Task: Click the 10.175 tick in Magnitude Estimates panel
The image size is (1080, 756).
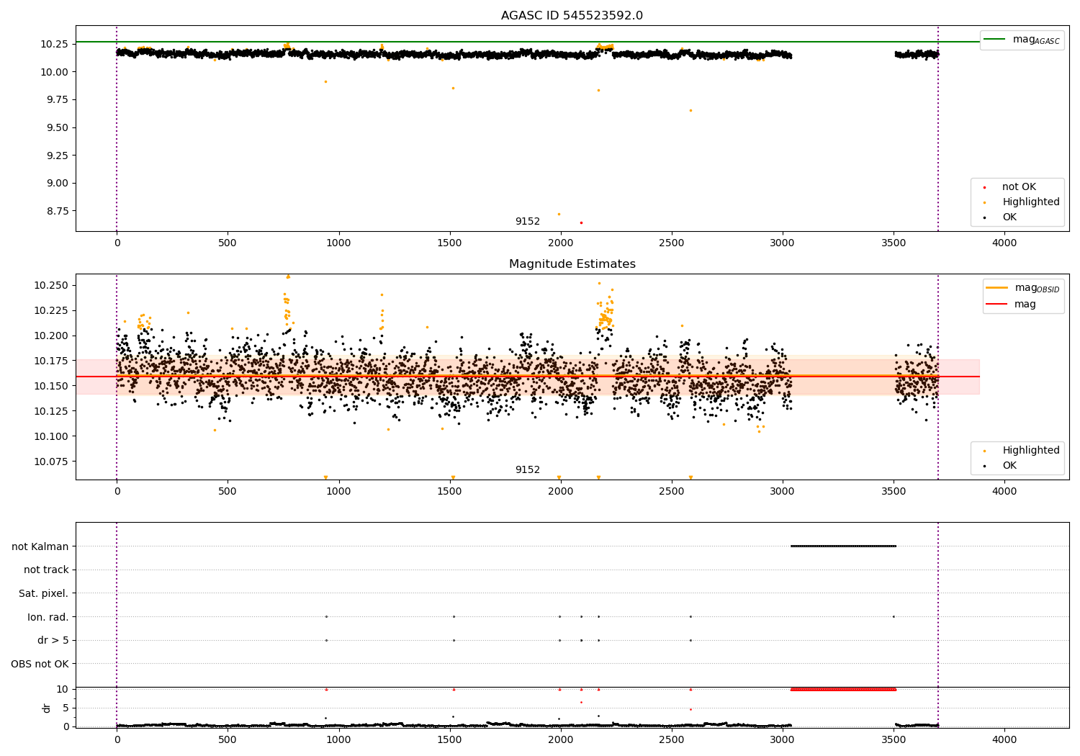Action: click(51, 361)
